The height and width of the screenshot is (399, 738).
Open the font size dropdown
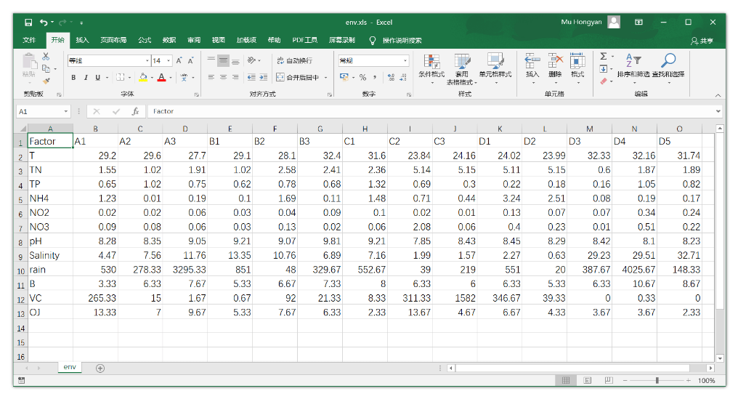[169, 61]
